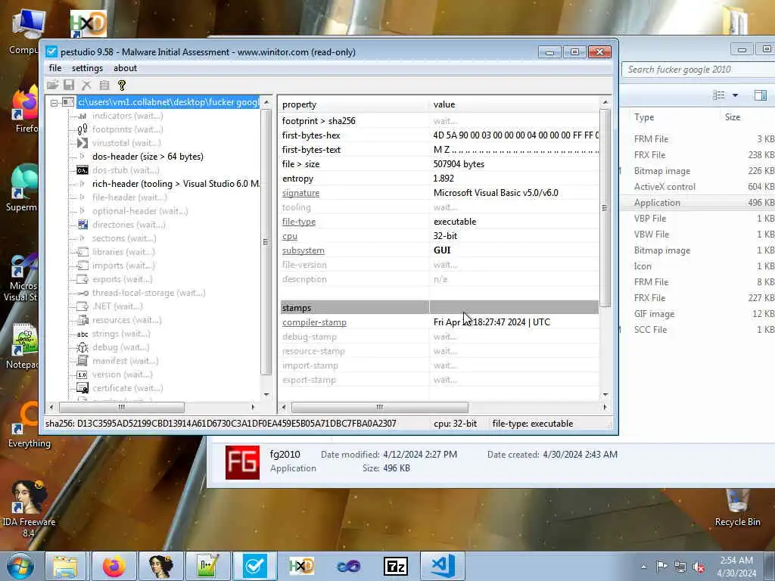The image size is (775, 581).
Task: Collapse the root file node in tree
Action: click(x=54, y=103)
